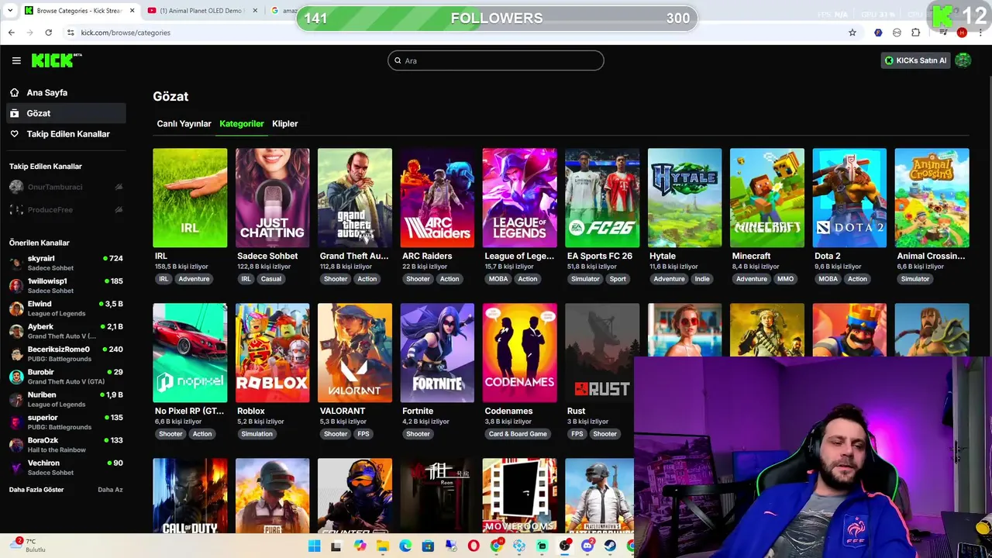Open Microsoft Edge from the taskbar
The height and width of the screenshot is (558, 992).
click(x=405, y=546)
